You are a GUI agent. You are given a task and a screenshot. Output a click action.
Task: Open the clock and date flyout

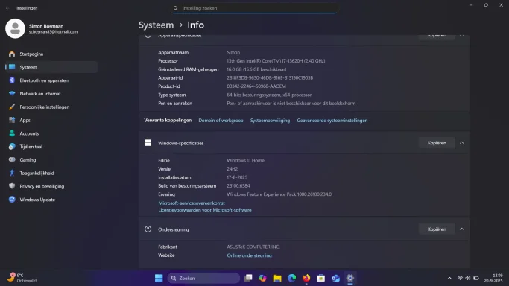pos(493,279)
